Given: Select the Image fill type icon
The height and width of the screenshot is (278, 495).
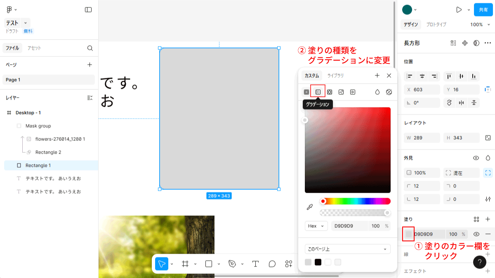Looking at the screenshot, I should pos(341,92).
